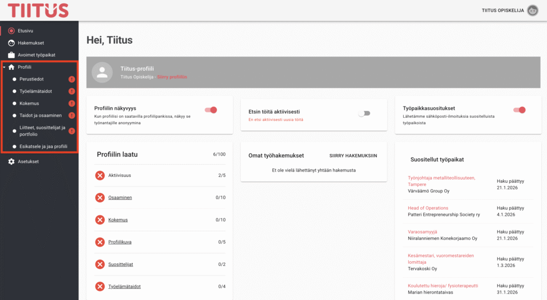The height and width of the screenshot is (300, 547).
Task: Open Hakemukset via its face icon
Action: coord(11,43)
